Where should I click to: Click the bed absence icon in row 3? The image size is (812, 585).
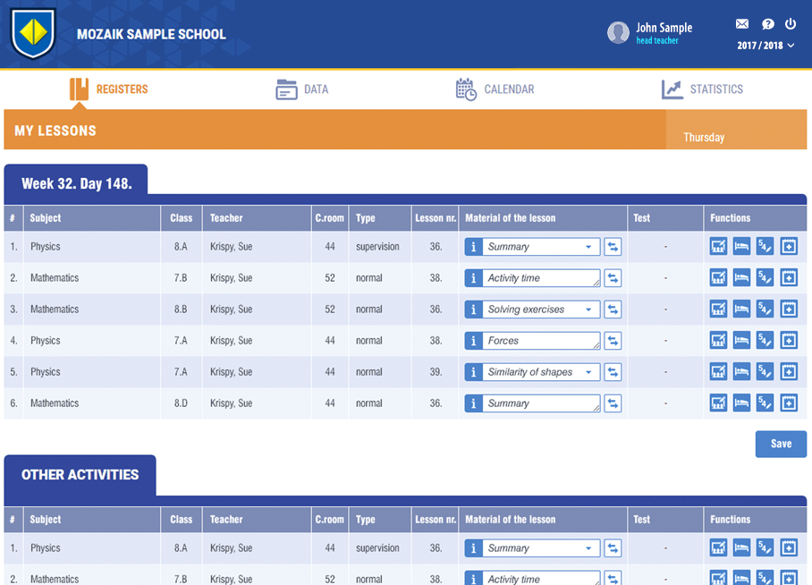pyautogui.click(x=741, y=309)
